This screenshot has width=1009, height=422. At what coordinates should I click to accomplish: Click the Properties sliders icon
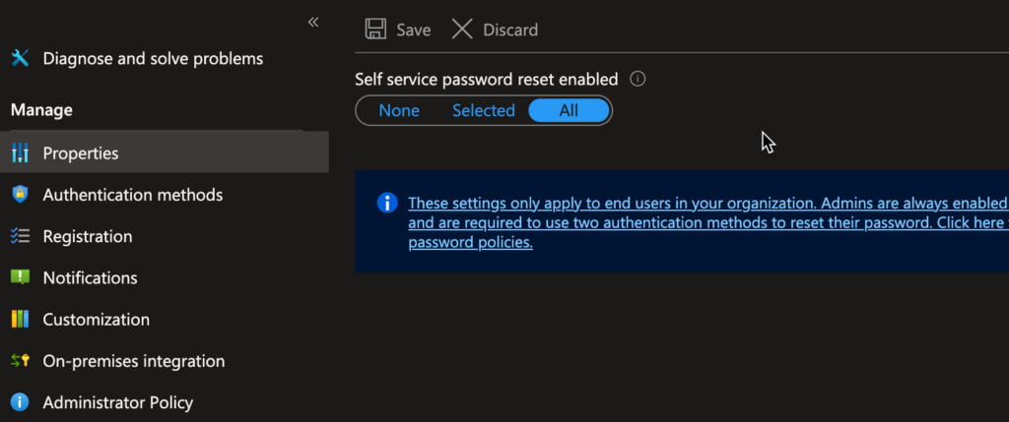pyautogui.click(x=20, y=153)
